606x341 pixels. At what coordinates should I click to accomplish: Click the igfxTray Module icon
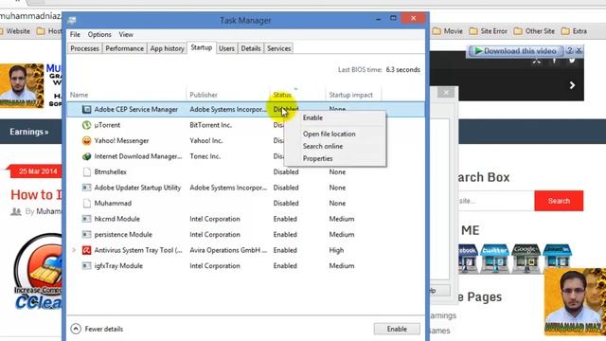86,266
